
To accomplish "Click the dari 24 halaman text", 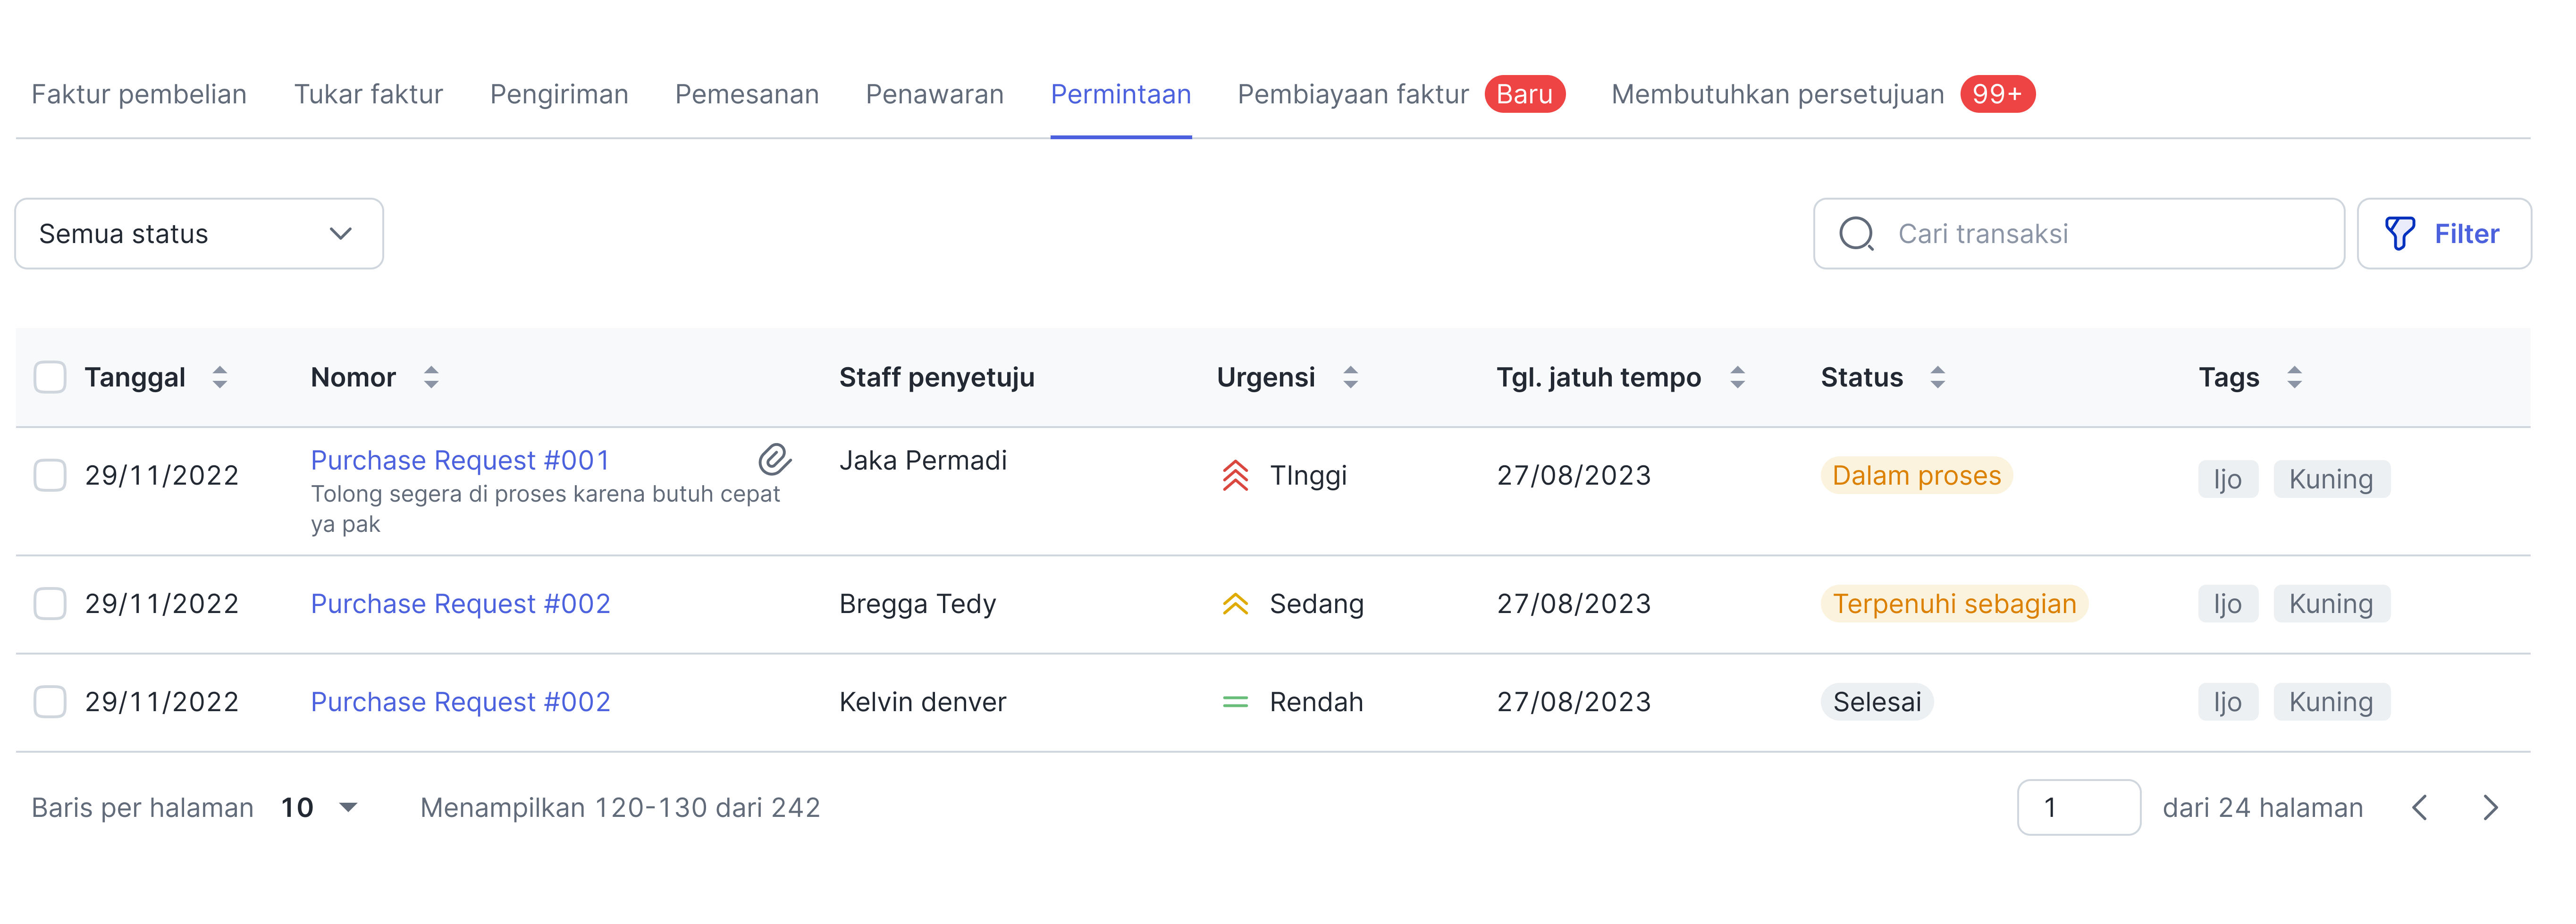I will [x=2262, y=808].
